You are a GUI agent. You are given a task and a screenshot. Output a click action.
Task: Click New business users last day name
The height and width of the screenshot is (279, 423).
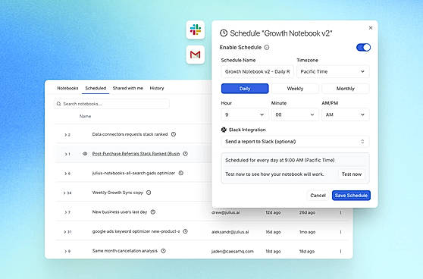pos(120,212)
